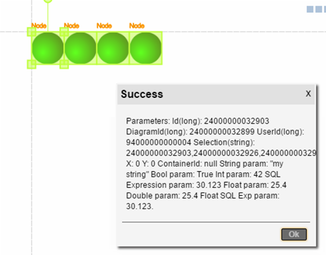Click the third orange Node label
326x255 pixels.
point(104,26)
